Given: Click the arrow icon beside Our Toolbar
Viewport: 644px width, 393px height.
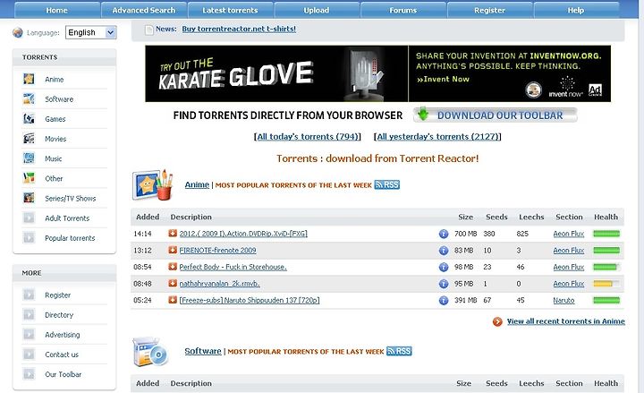Looking at the screenshot, I should (x=29, y=374).
